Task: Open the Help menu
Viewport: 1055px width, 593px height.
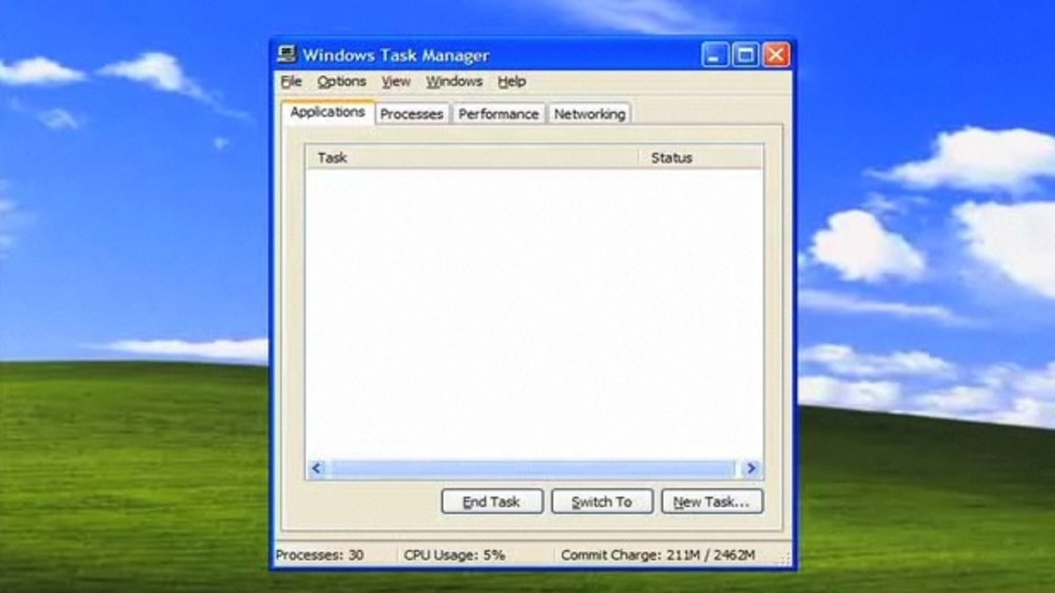Action: [512, 82]
